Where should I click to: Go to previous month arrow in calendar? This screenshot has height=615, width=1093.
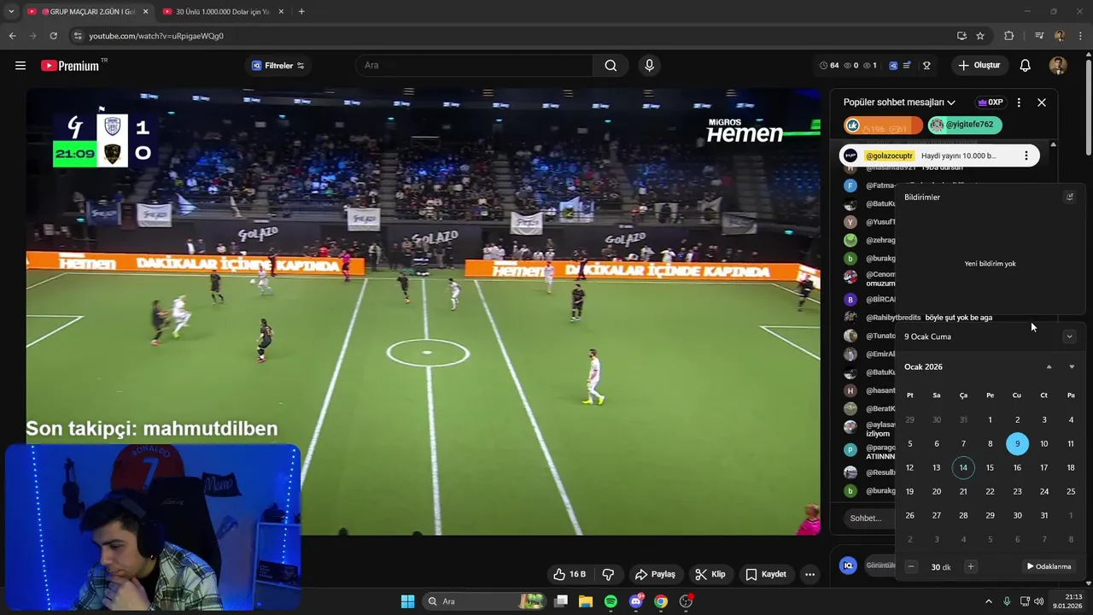coord(1049,367)
